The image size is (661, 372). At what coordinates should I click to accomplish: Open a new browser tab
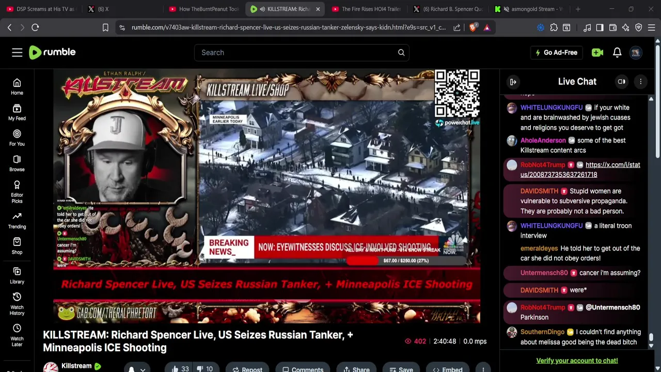[x=578, y=9]
